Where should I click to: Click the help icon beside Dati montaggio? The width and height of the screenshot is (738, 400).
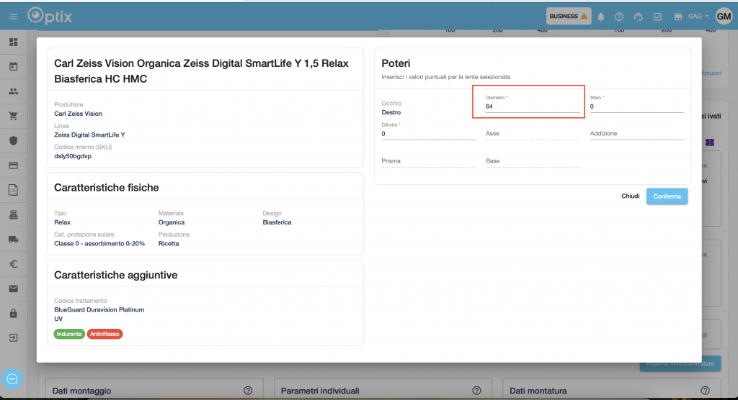coord(248,391)
